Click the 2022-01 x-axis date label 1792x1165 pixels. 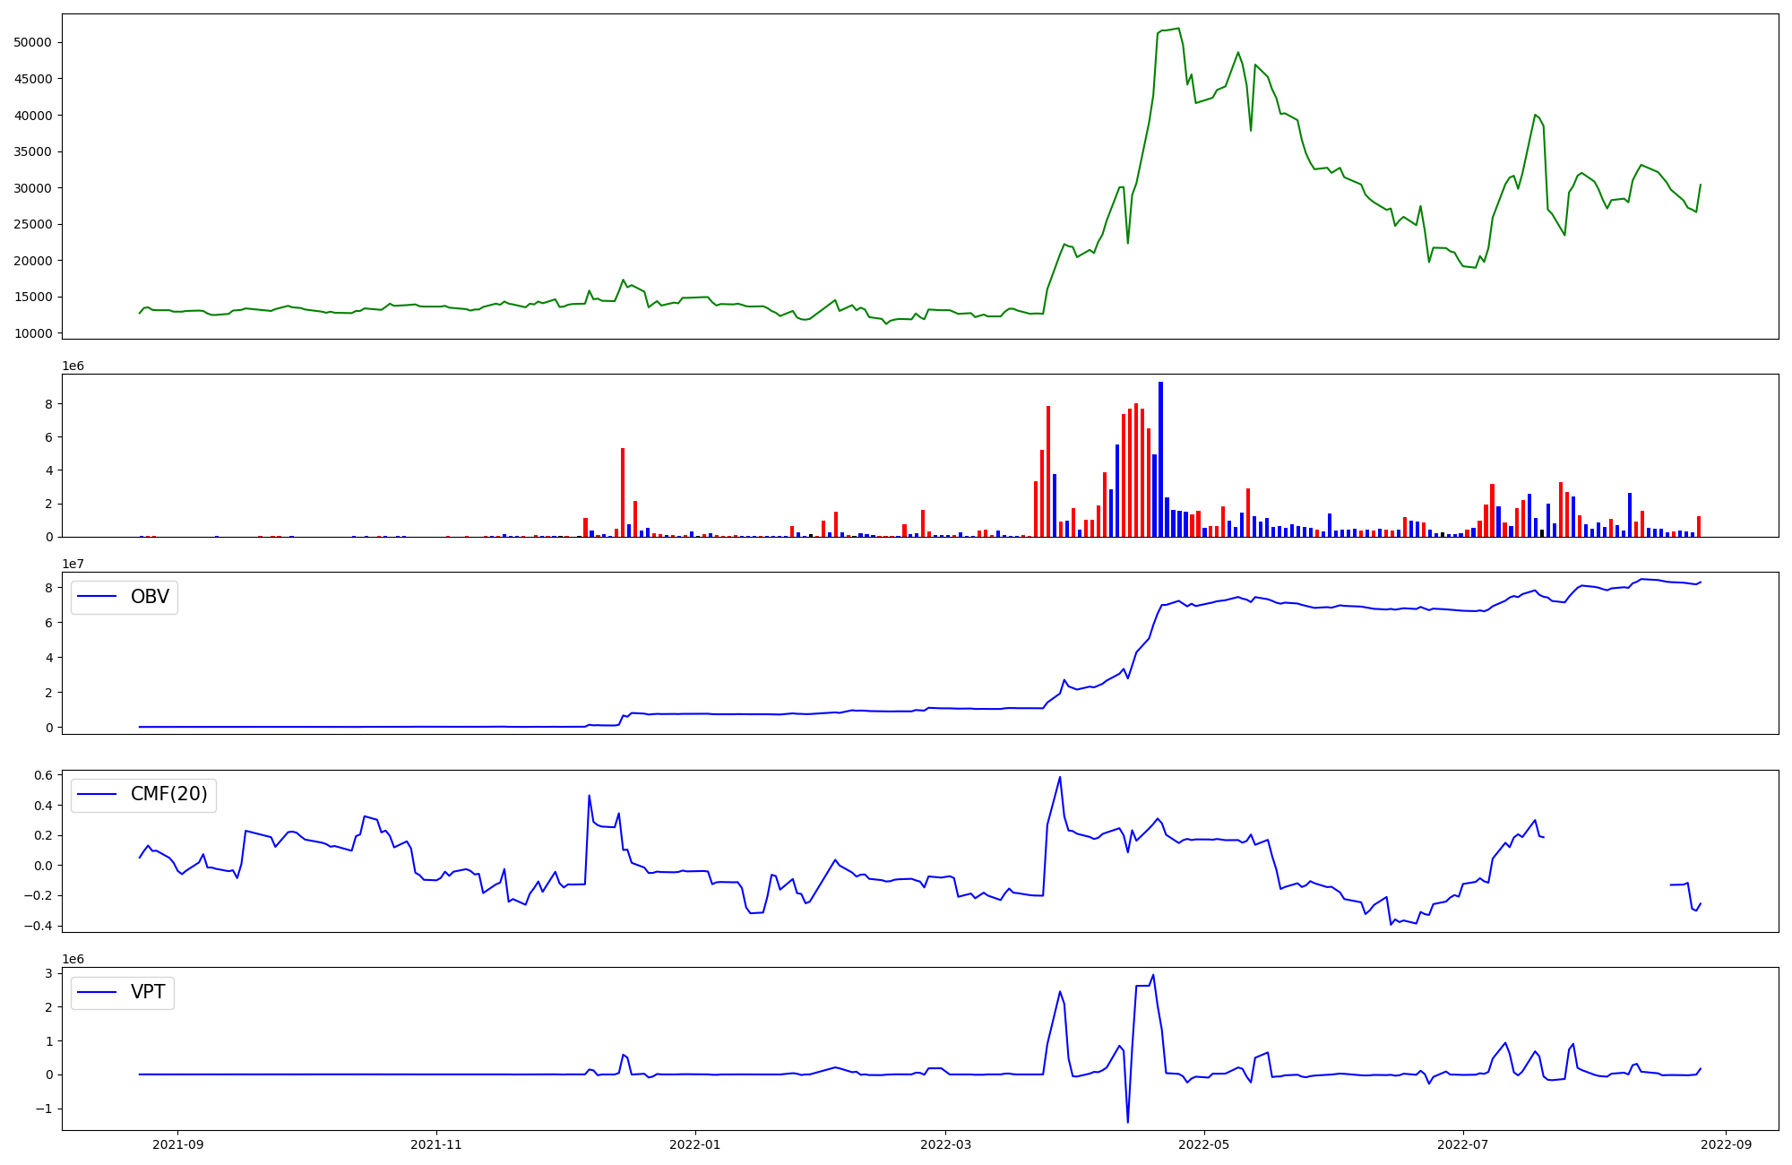695,1144
